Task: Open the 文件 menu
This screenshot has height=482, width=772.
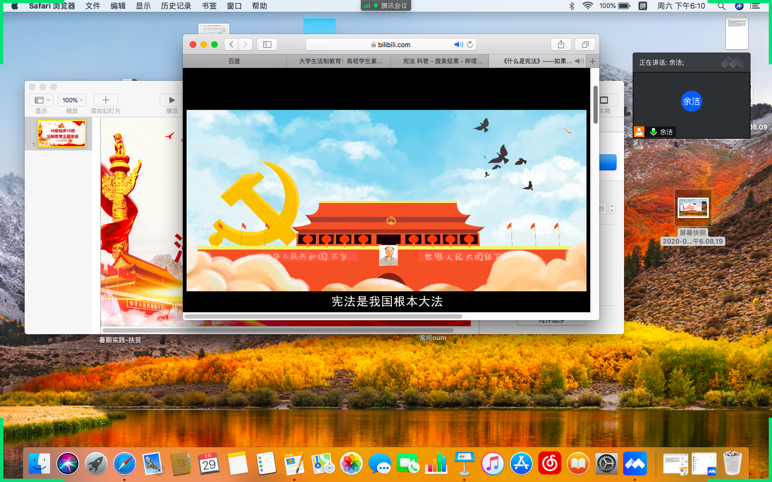Action: 93,6
